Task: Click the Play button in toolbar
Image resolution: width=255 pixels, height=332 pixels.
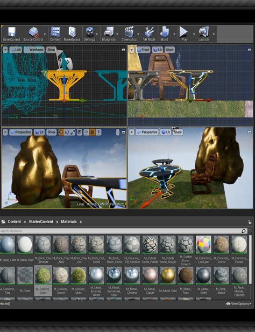Action: tap(184, 34)
